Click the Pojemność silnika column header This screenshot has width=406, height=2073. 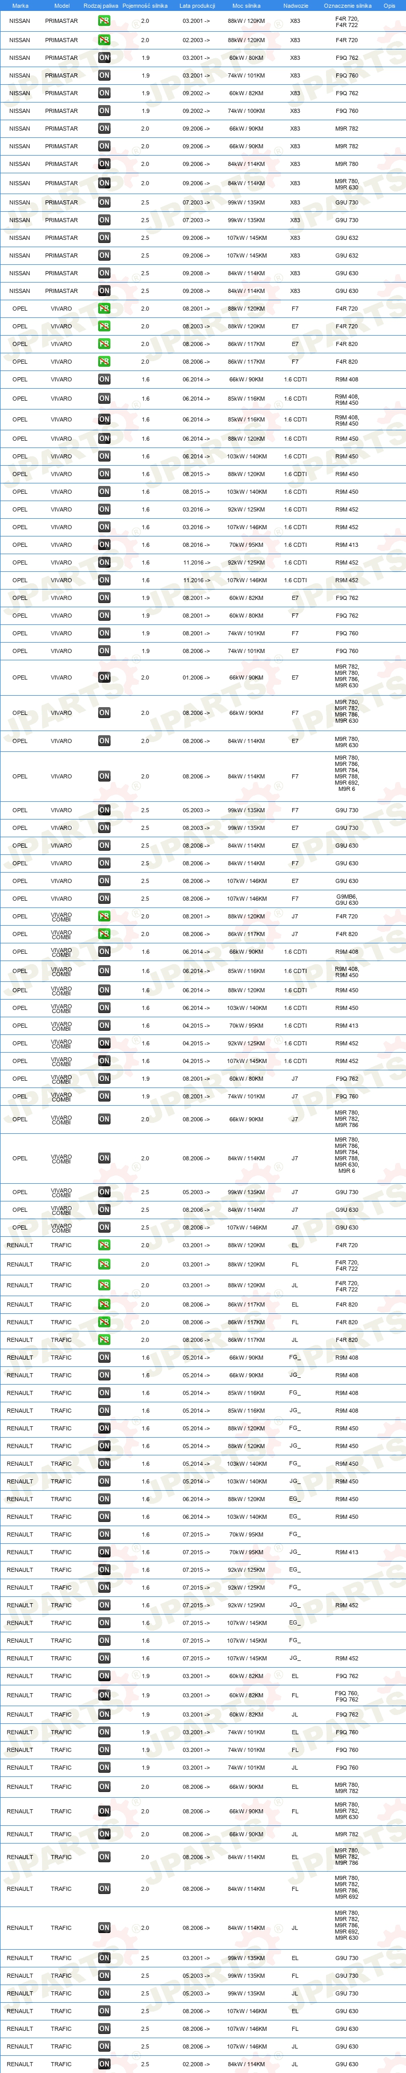point(145,6)
